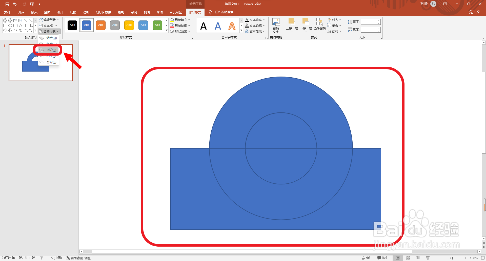Undo the last action
The width and height of the screenshot is (486, 261).
tap(15, 4)
